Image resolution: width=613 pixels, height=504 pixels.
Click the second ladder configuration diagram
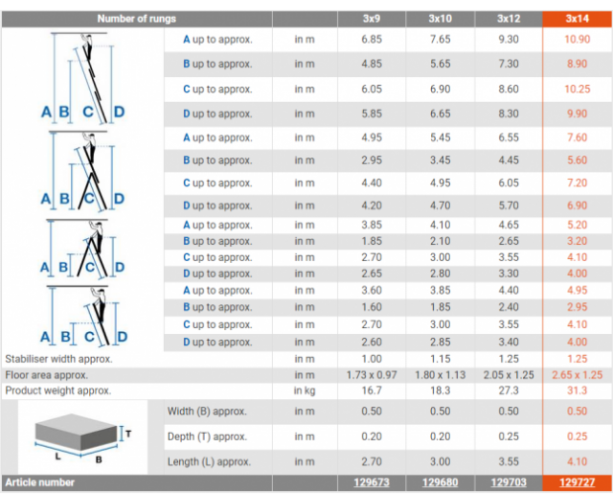point(83,172)
